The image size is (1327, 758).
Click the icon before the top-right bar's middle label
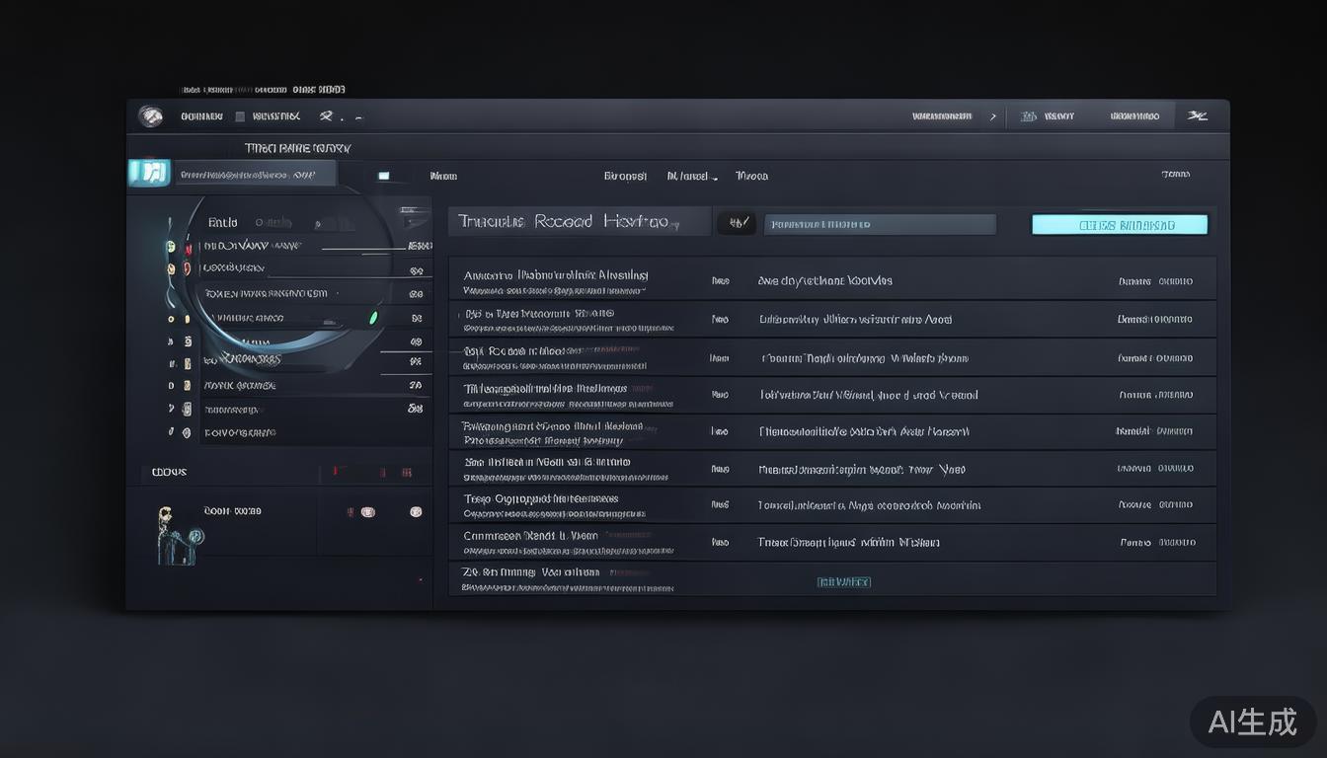click(x=1028, y=116)
